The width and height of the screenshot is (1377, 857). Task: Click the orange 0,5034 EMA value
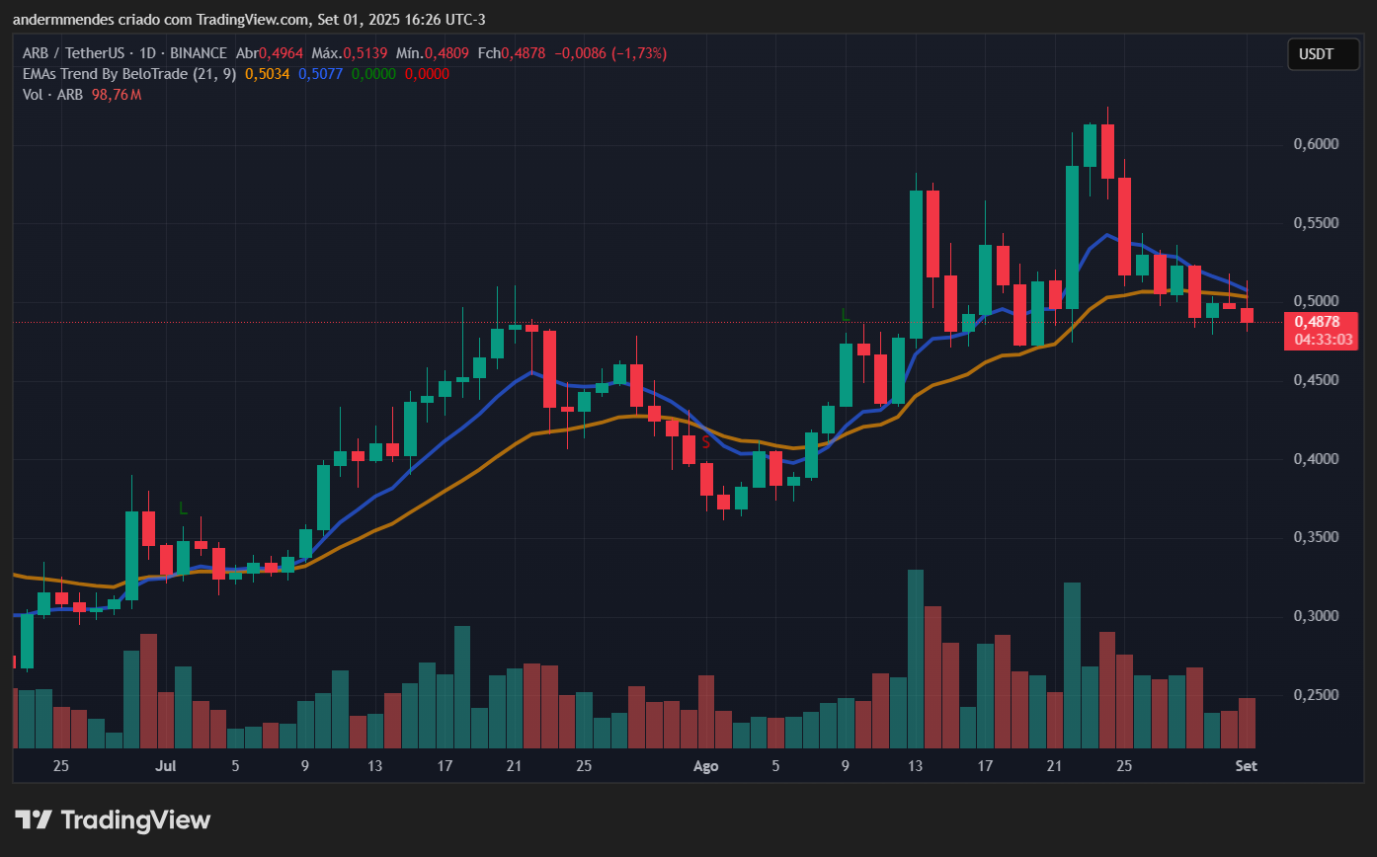pyautogui.click(x=268, y=74)
